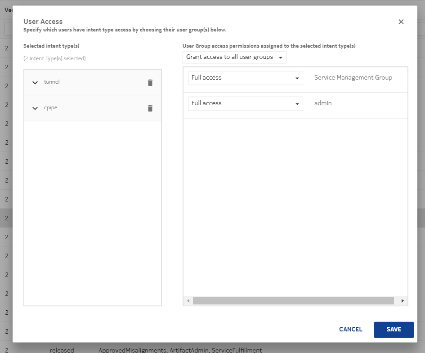
Task: Click the horizontal scrollbar left arrow
Action: 188,301
